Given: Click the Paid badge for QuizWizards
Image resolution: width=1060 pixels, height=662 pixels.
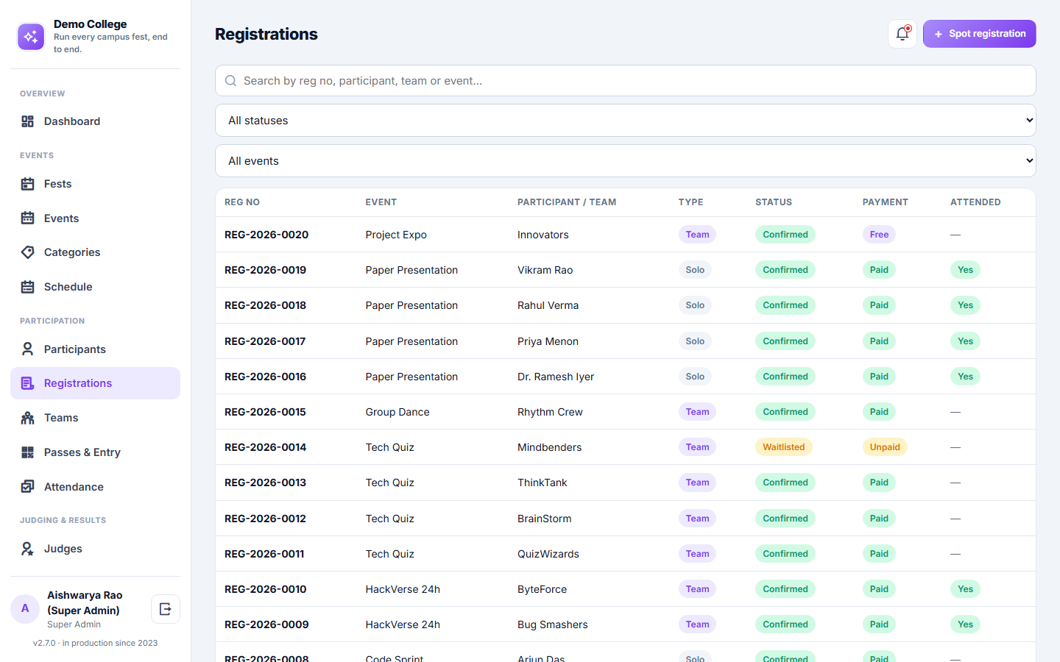Looking at the screenshot, I should pyautogui.click(x=879, y=554).
